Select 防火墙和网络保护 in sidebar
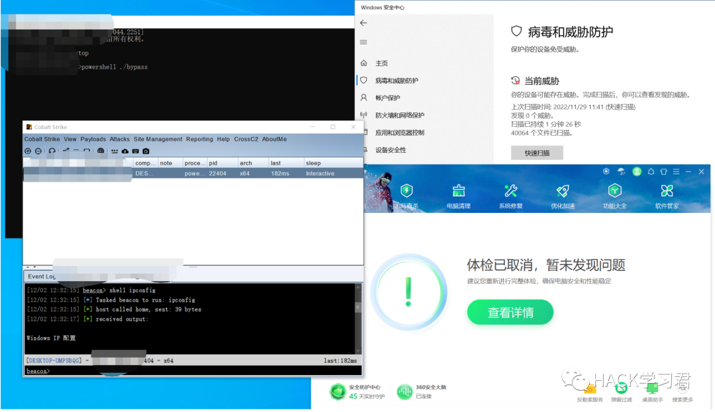The width and height of the screenshot is (715, 412). [x=399, y=115]
